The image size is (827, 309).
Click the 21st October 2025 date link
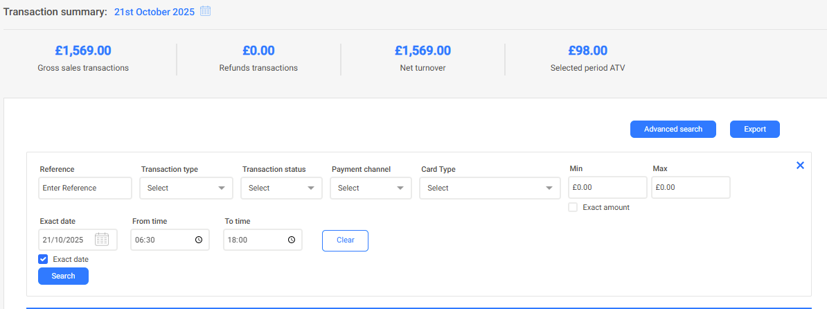click(154, 12)
